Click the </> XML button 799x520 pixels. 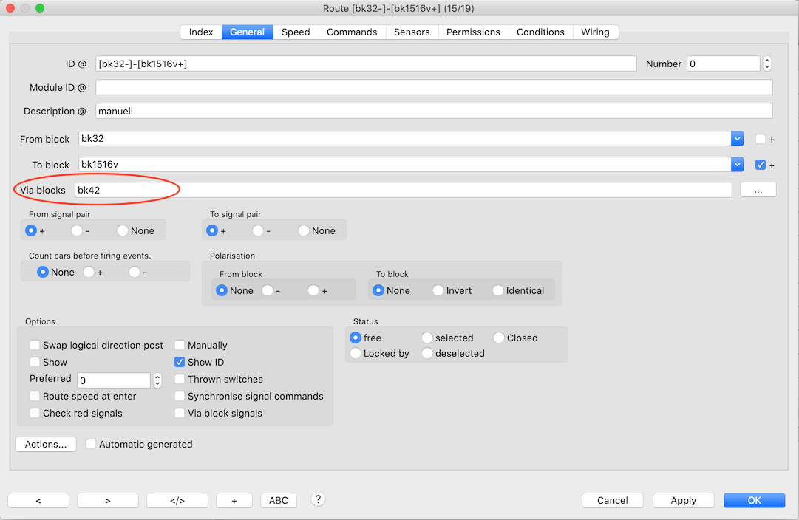tap(177, 500)
